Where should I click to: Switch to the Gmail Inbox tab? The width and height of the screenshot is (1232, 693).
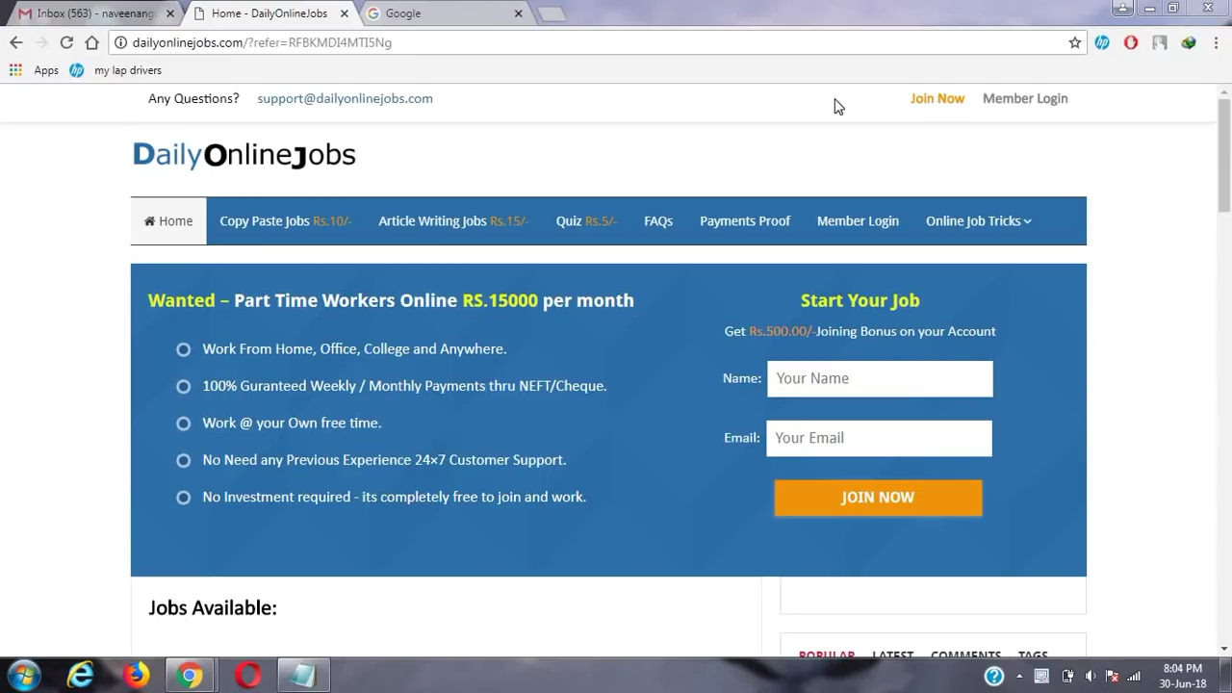coord(94,13)
